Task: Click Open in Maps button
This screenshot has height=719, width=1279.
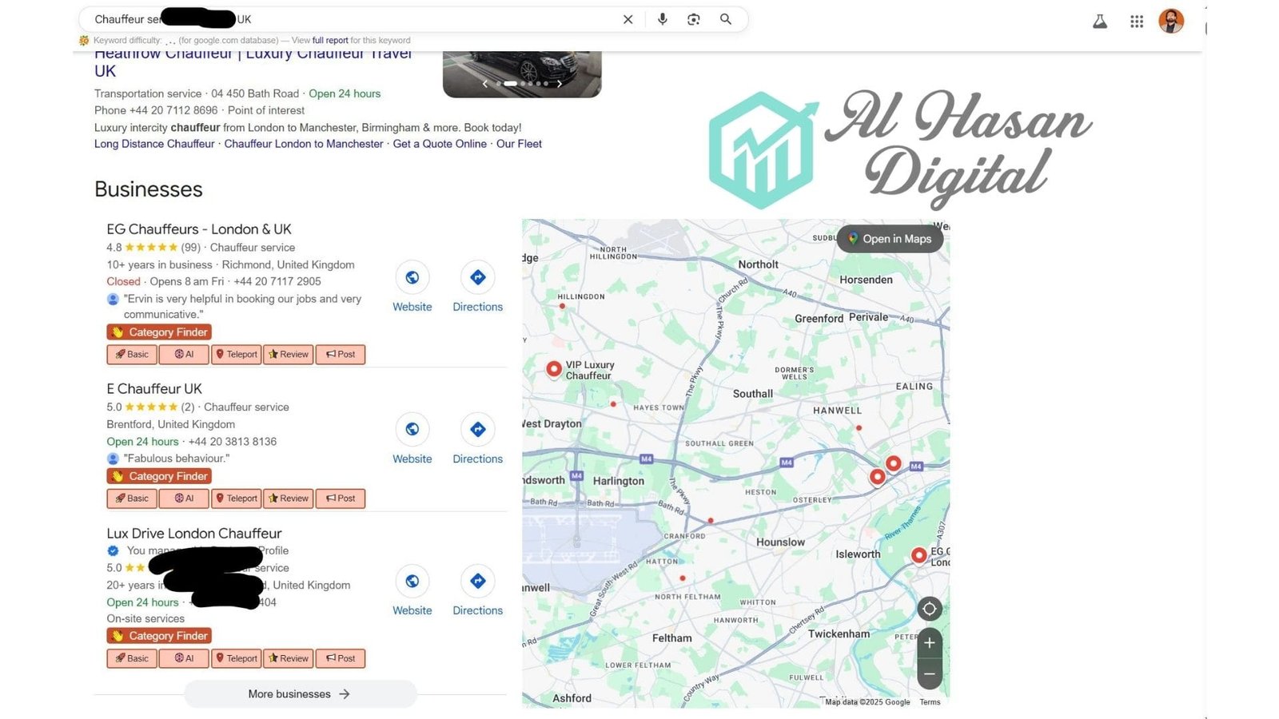Action: point(889,239)
